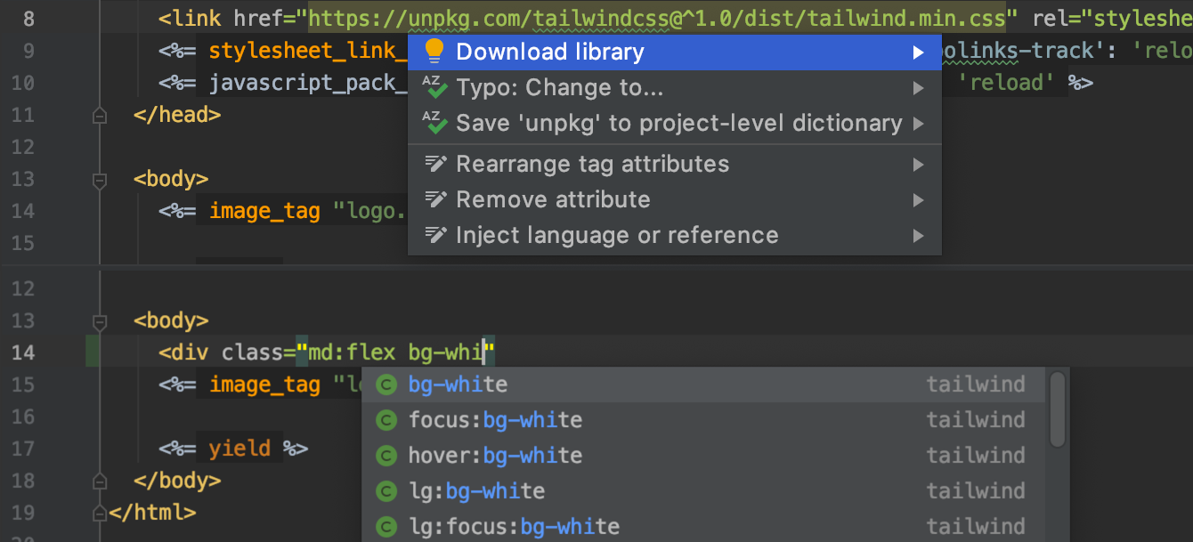Choose lg:bg-white completion suggestion
1193x542 pixels.
pyautogui.click(x=476, y=491)
